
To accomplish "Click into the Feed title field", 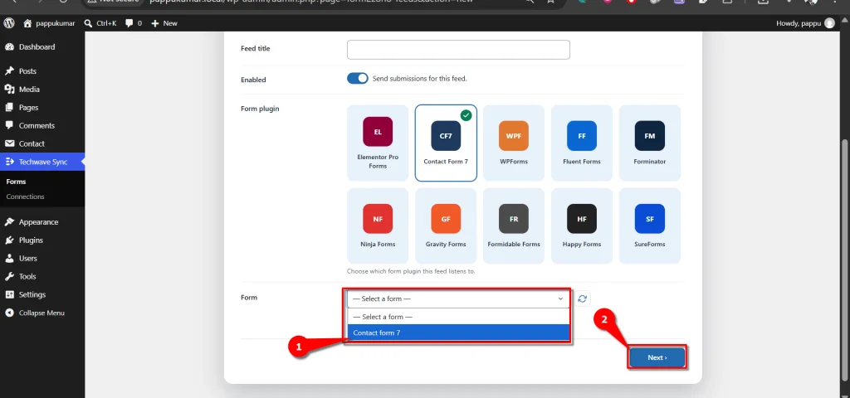I will [458, 49].
